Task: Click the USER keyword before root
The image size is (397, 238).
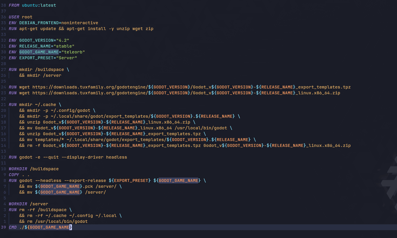Action: [14, 17]
